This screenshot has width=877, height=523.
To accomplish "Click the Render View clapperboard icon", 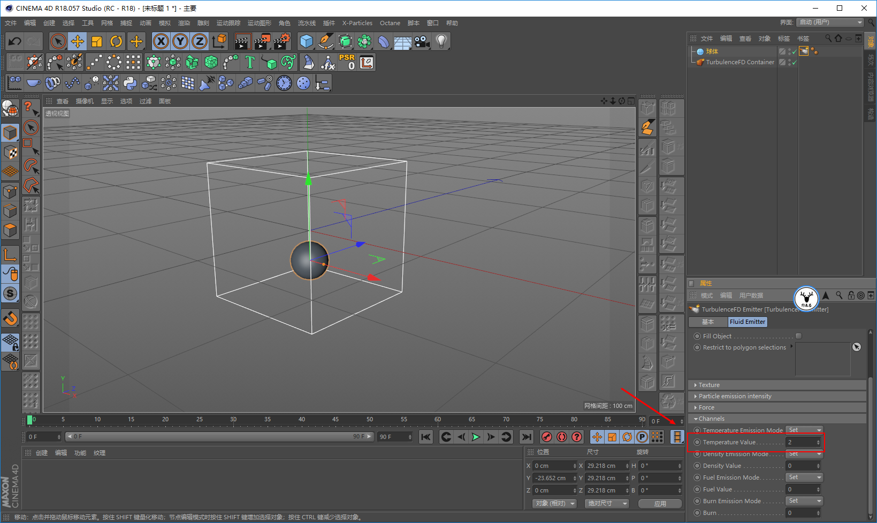I will pyautogui.click(x=242, y=41).
